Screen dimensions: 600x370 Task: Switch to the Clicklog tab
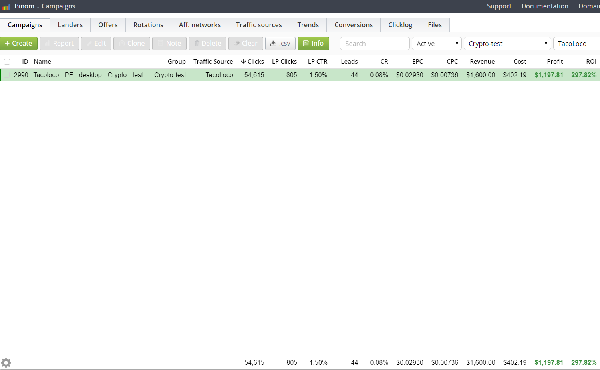click(x=400, y=25)
